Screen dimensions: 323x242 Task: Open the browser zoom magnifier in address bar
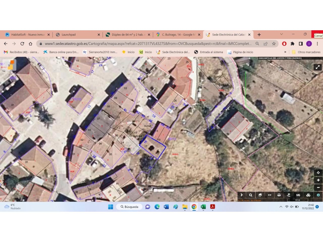click(x=257, y=44)
